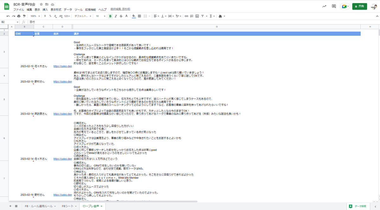Screen dimensions: 380x210
Task: Open the zoom 100% dropdown
Action: 35,16
